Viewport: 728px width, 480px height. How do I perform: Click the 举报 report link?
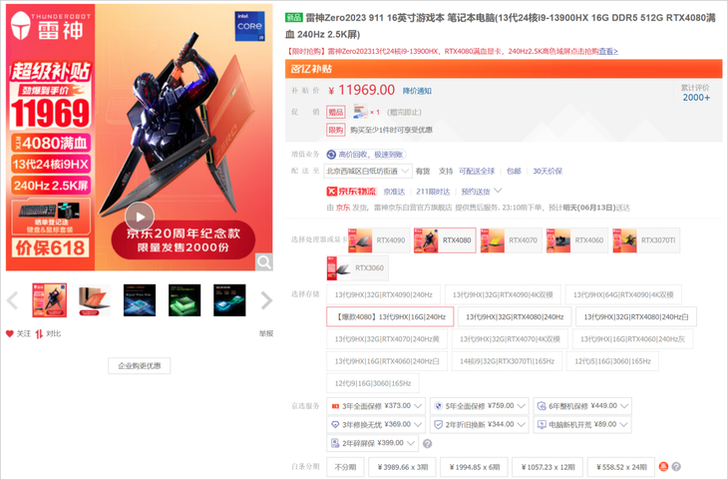266,333
